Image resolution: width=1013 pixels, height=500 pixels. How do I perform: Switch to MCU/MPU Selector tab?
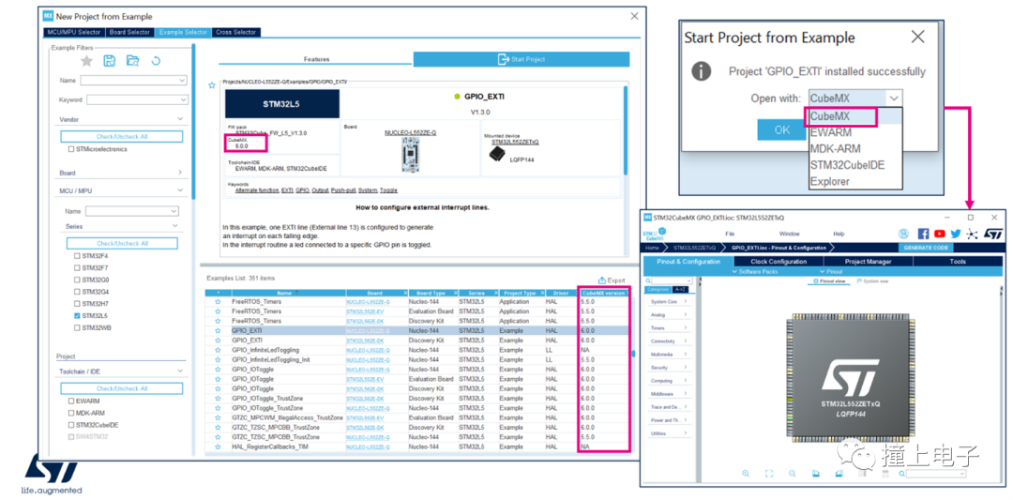point(75,32)
